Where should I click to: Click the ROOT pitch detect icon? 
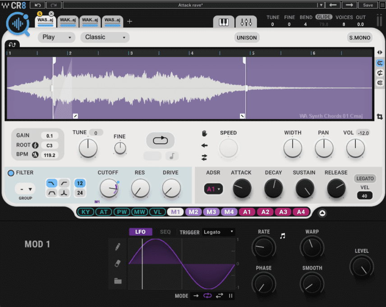pyautogui.click(x=36, y=145)
